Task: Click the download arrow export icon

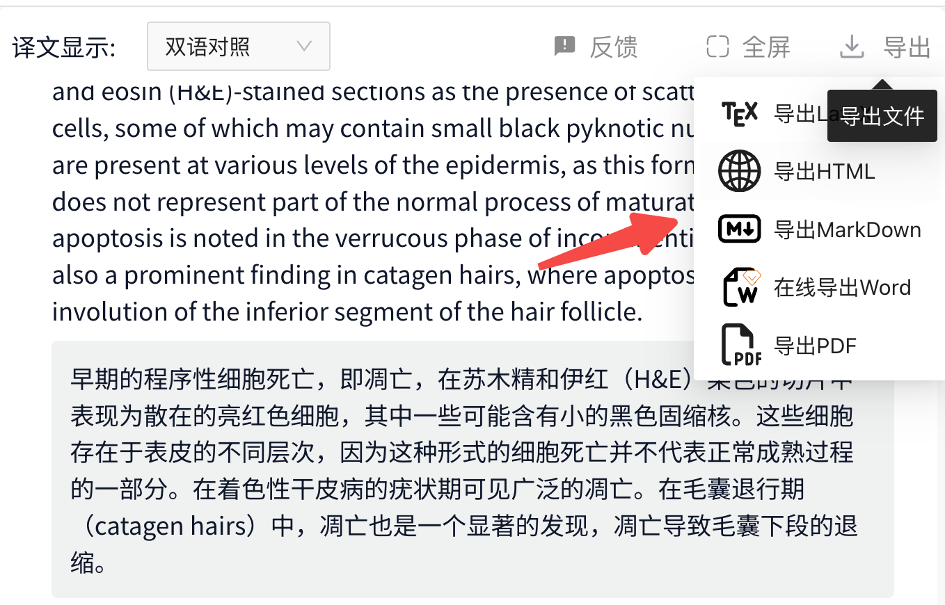Action: tap(852, 47)
